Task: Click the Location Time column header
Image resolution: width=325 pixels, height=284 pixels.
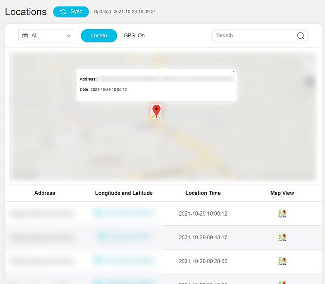Action: (203, 193)
